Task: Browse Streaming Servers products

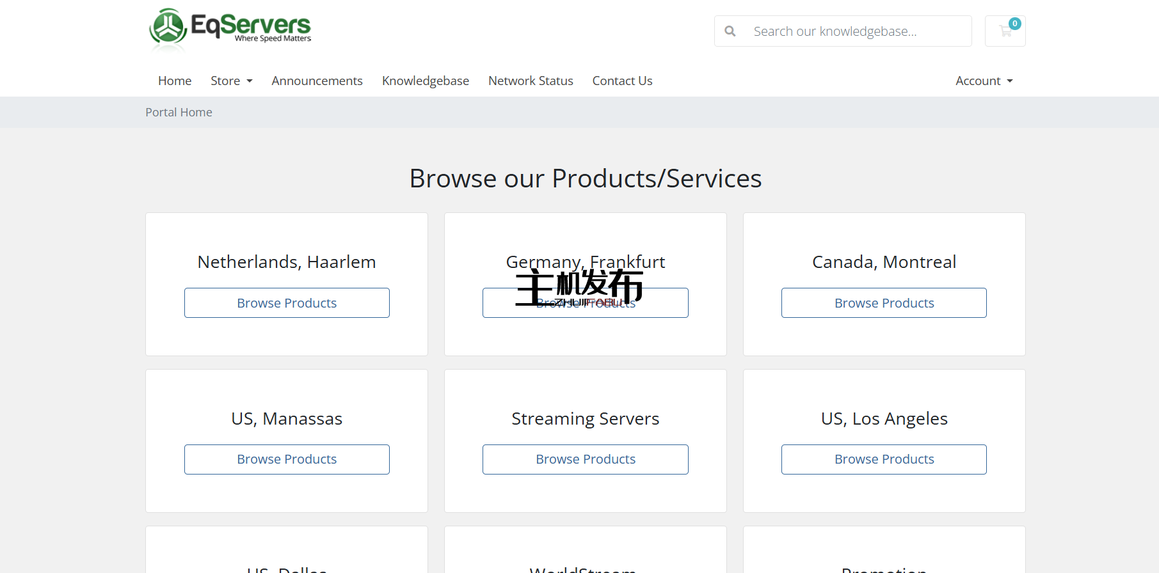Action: (585, 459)
